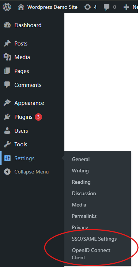Click the plus New icon
Viewport: 139px width, 267px height.
[x=126, y=7]
